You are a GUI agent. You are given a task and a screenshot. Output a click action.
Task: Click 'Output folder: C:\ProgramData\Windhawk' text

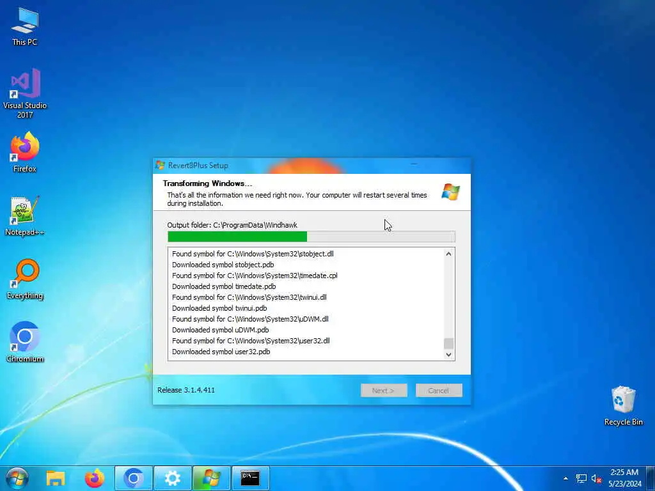[232, 225]
